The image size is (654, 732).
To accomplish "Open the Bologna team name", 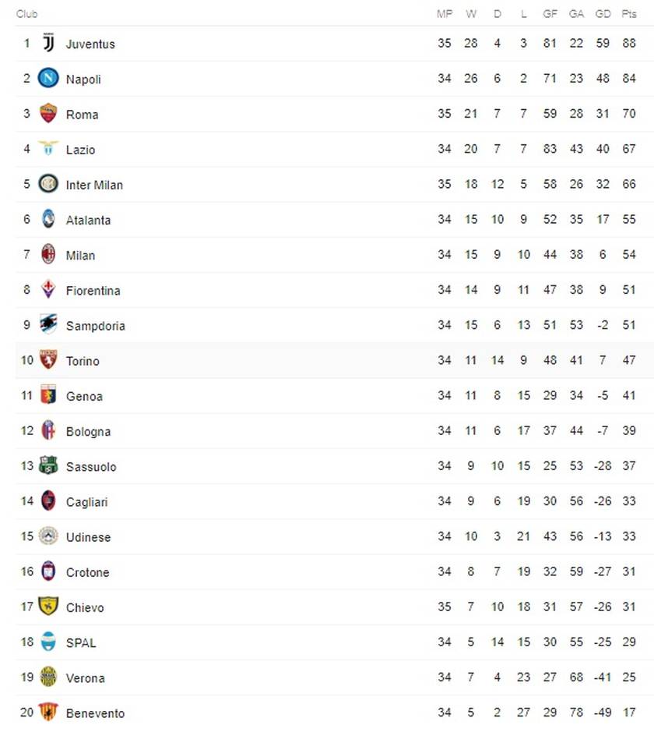I will (x=88, y=432).
